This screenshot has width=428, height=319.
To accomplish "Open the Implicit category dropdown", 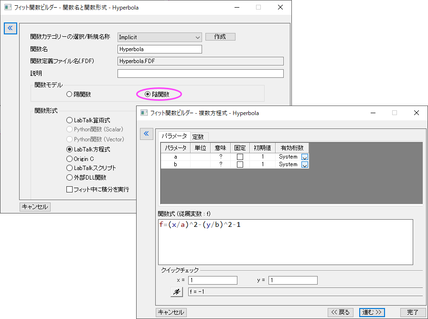I will 160,37.
